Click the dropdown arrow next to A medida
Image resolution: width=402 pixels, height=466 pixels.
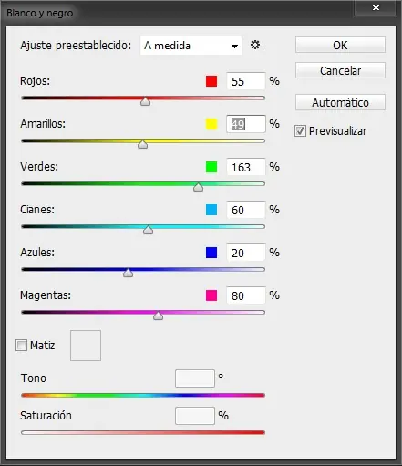point(234,47)
